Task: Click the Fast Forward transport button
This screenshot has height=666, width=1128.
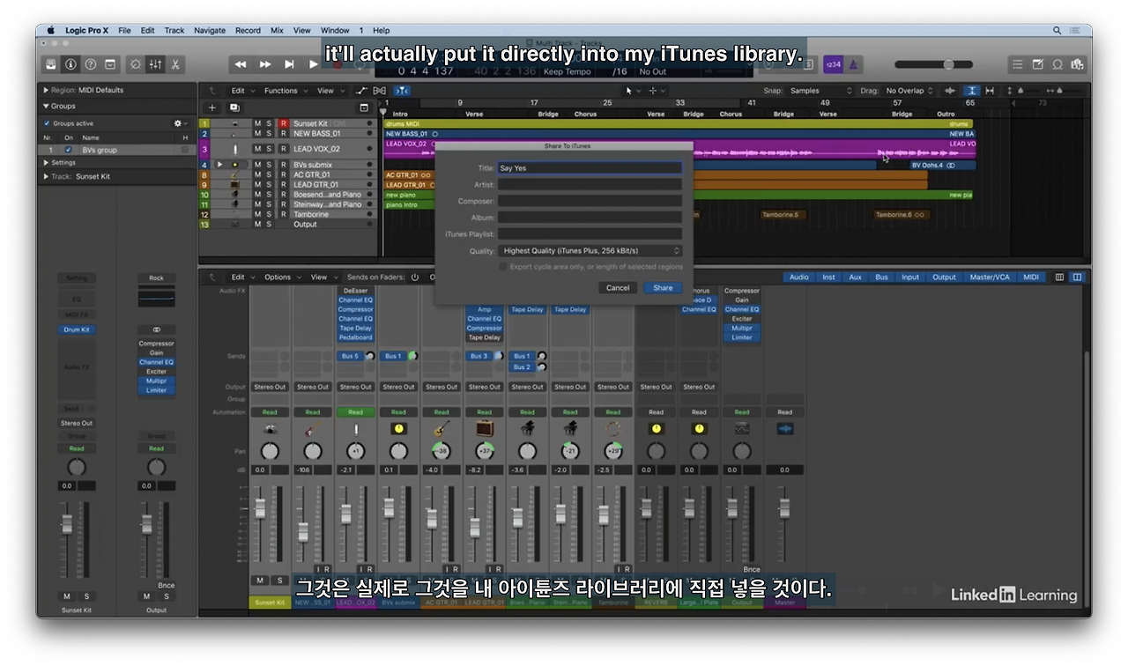Action: click(x=265, y=64)
